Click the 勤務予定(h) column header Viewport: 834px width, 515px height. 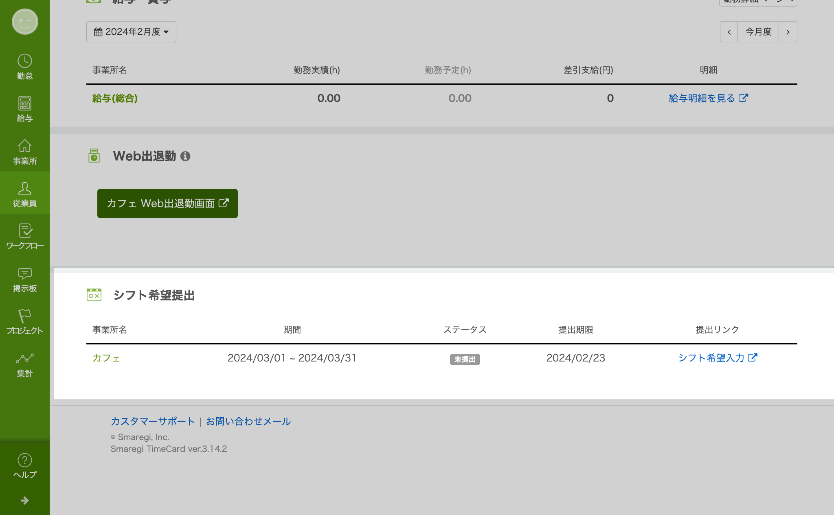click(448, 70)
